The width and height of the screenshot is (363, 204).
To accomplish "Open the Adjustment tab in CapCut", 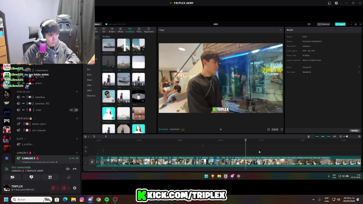I will [x=149, y=30].
